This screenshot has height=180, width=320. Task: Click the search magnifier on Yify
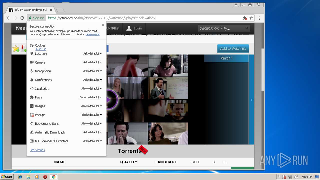tap(247, 28)
